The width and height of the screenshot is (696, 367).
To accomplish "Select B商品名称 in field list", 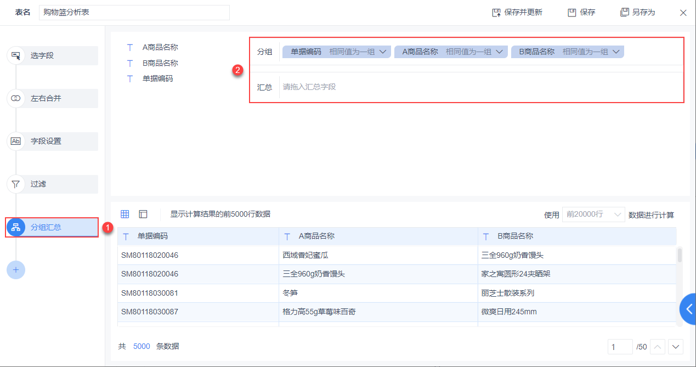I will point(160,63).
